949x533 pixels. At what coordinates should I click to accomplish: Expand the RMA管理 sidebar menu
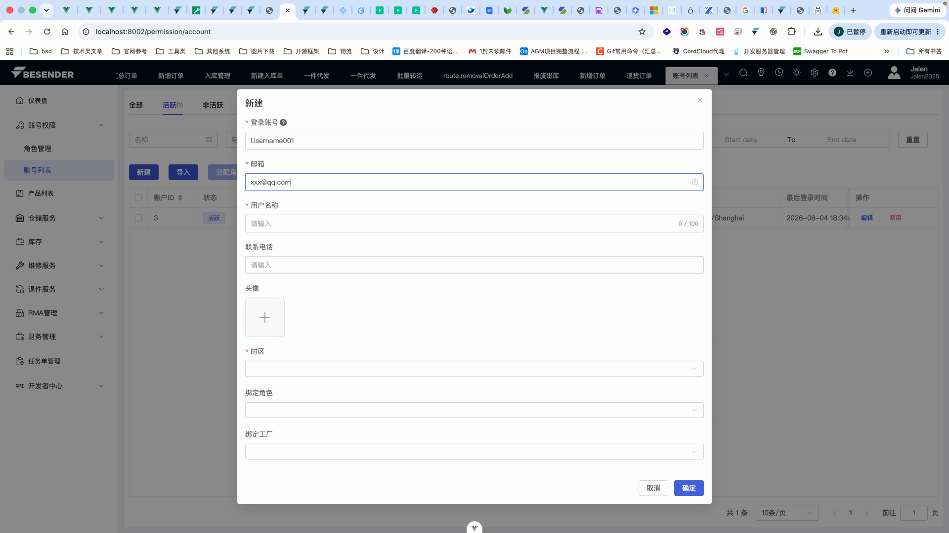[59, 313]
